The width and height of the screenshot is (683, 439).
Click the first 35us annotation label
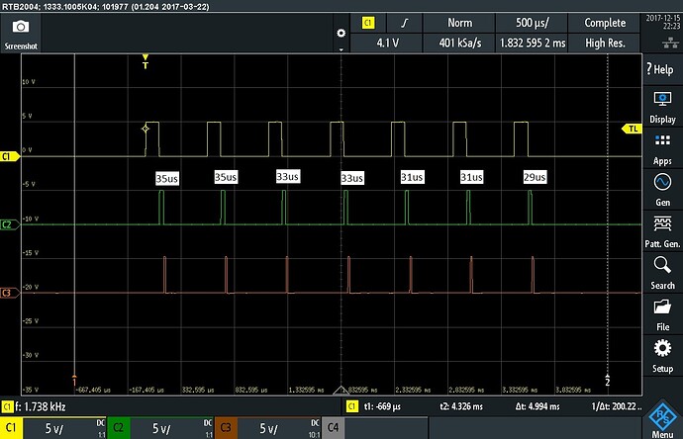click(167, 178)
